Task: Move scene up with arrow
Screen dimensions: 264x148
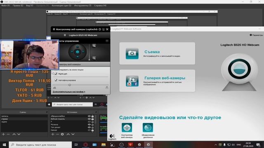Action: coord(14,134)
